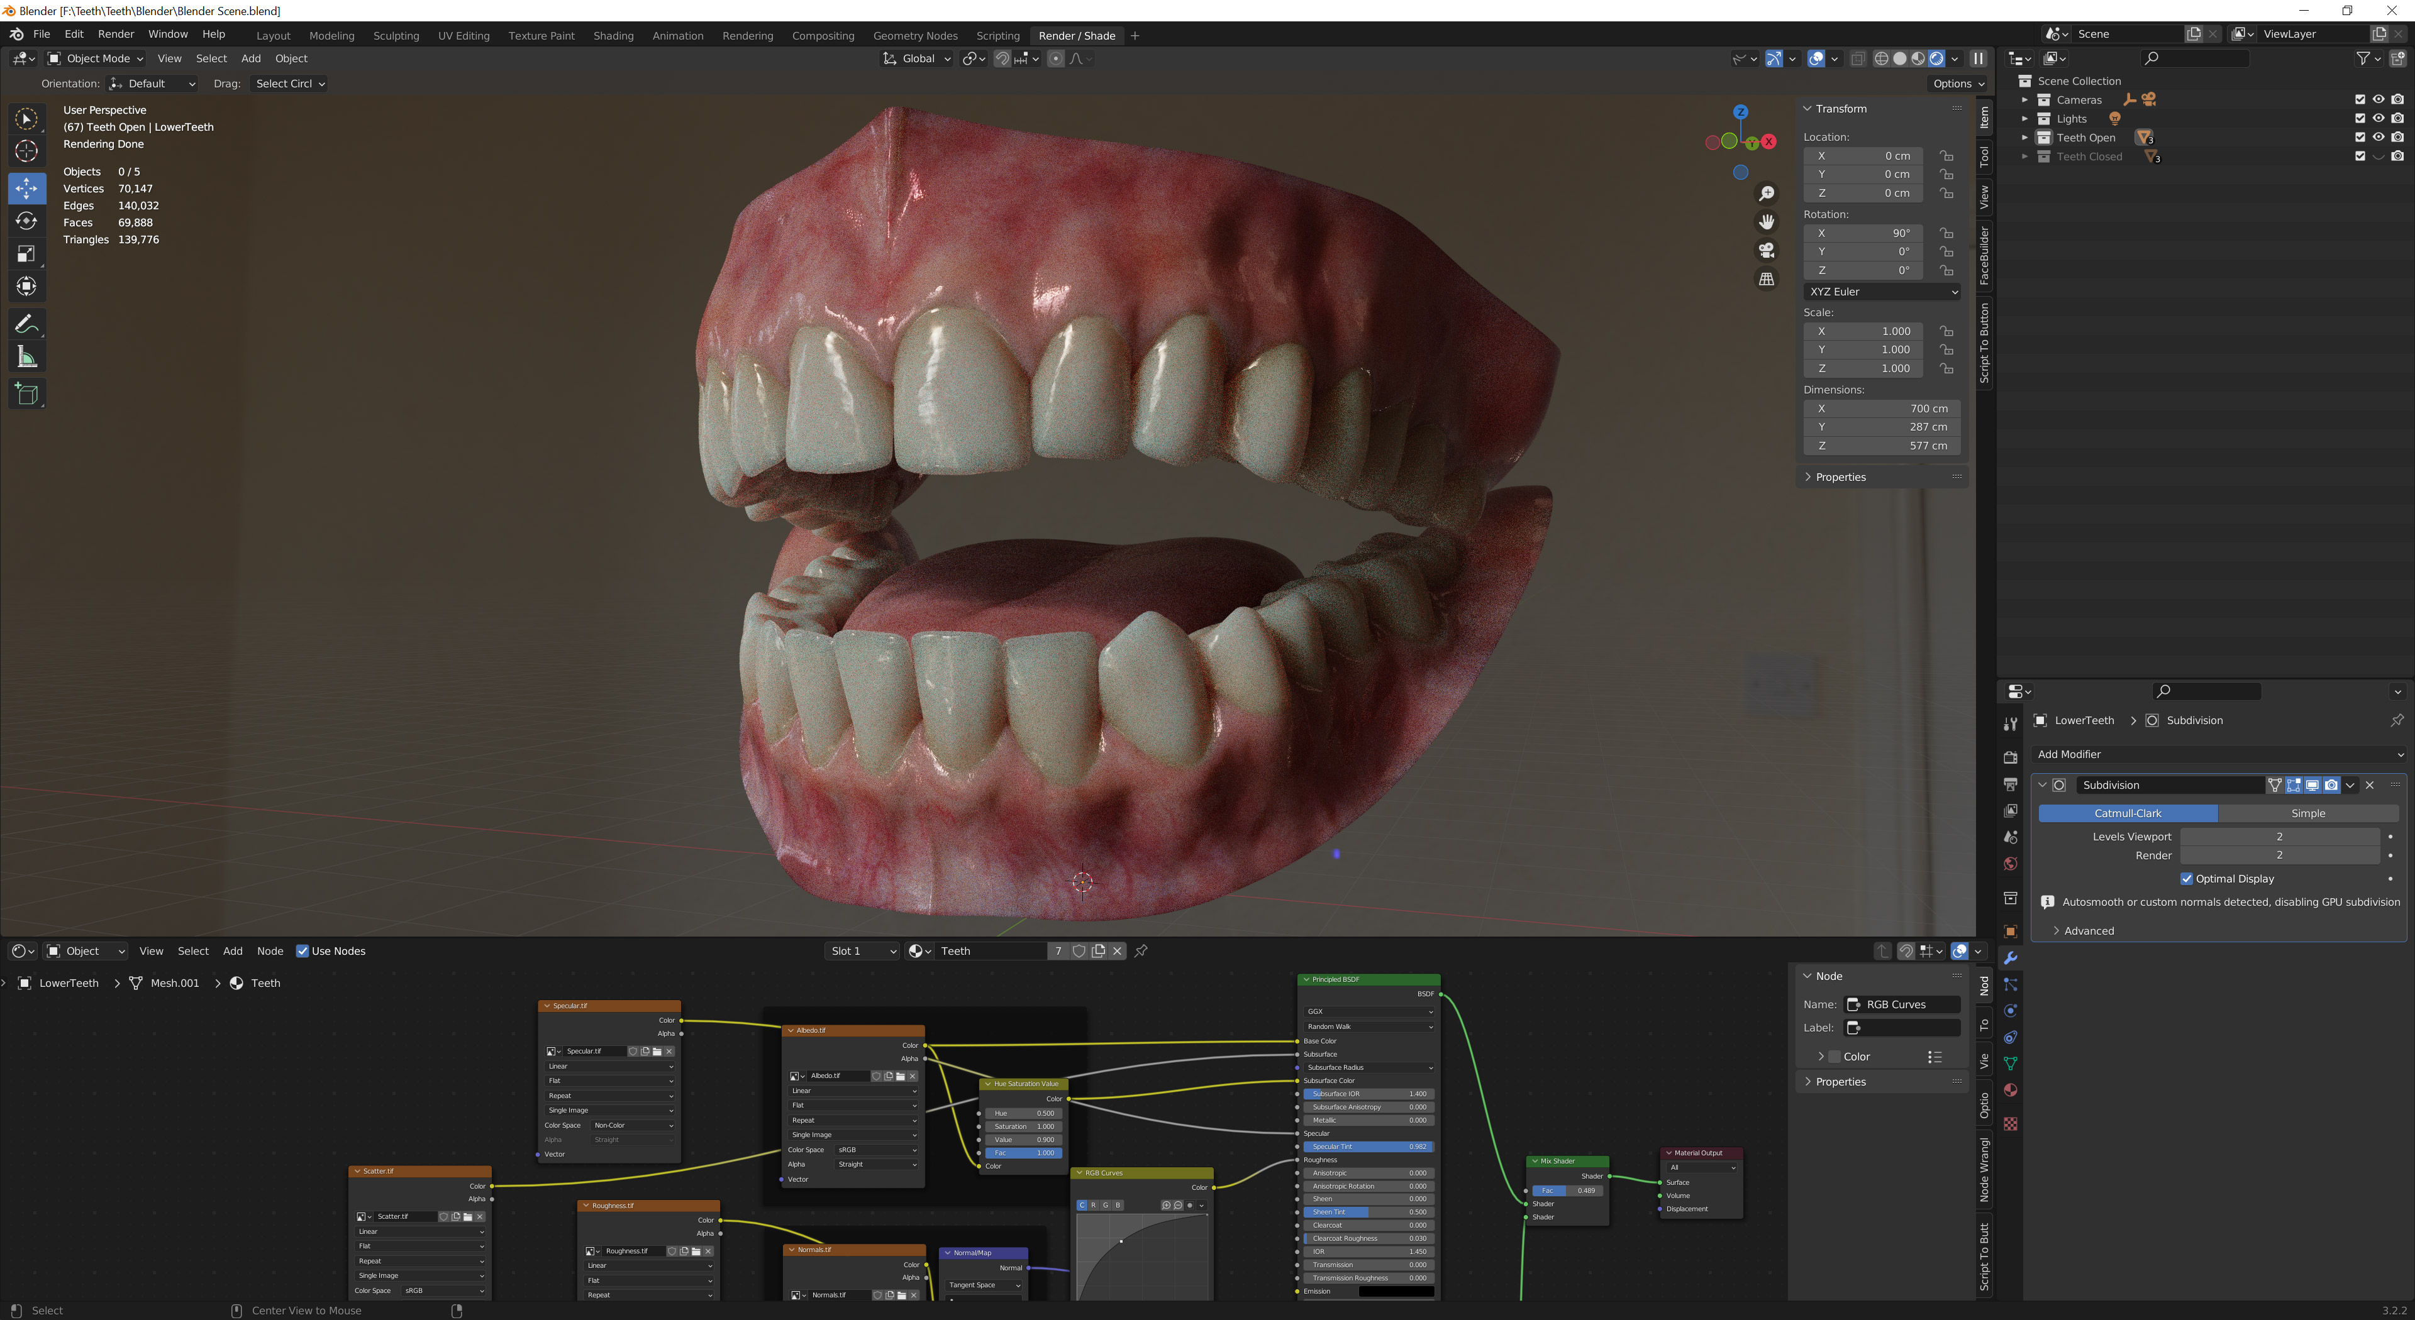
Task: Hide the Teeth Open collection in viewport
Action: point(2379,137)
